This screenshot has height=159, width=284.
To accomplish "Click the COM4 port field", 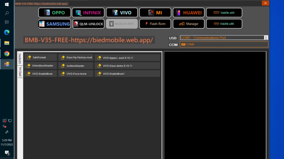I will (224, 44).
